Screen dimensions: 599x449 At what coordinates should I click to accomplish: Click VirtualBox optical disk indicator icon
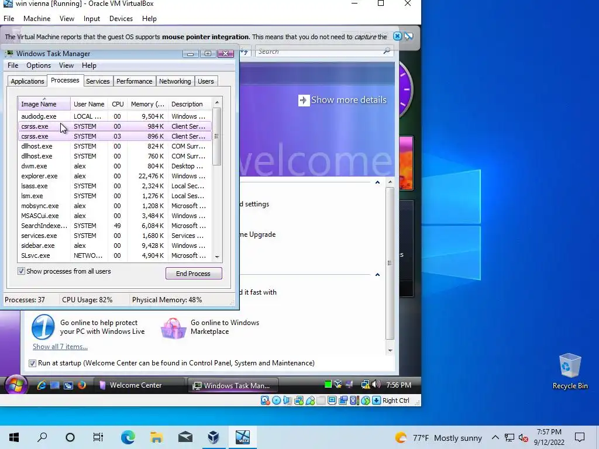tap(276, 400)
